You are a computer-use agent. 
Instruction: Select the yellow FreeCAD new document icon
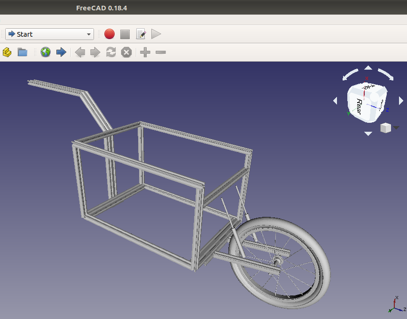[x=7, y=52]
